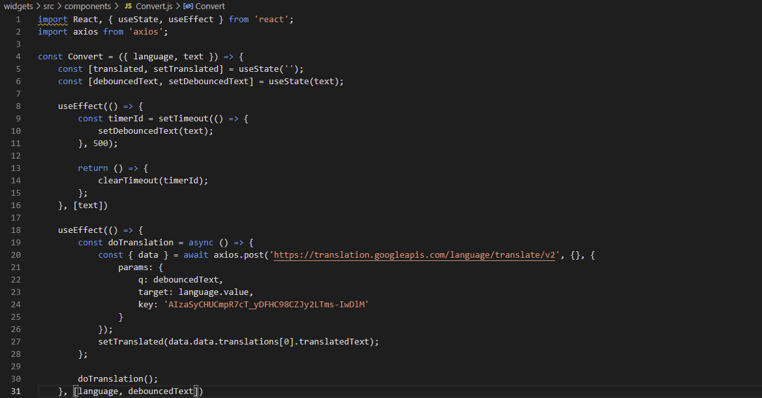Select Convert.js in the breadcrumb path

coord(154,7)
